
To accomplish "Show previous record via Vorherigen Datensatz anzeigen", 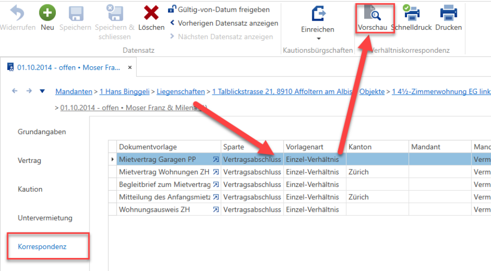I will pos(224,23).
